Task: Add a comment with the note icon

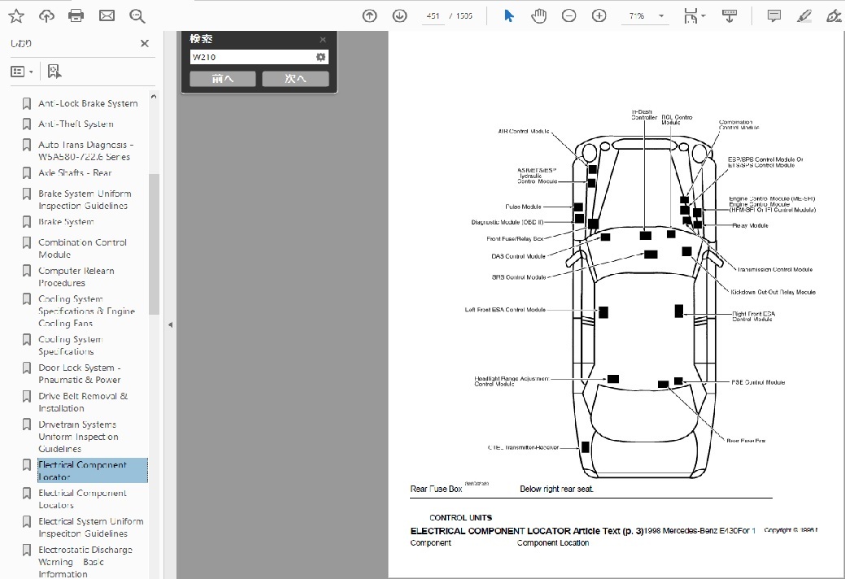Action: pyautogui.click(x=774, y=15)
